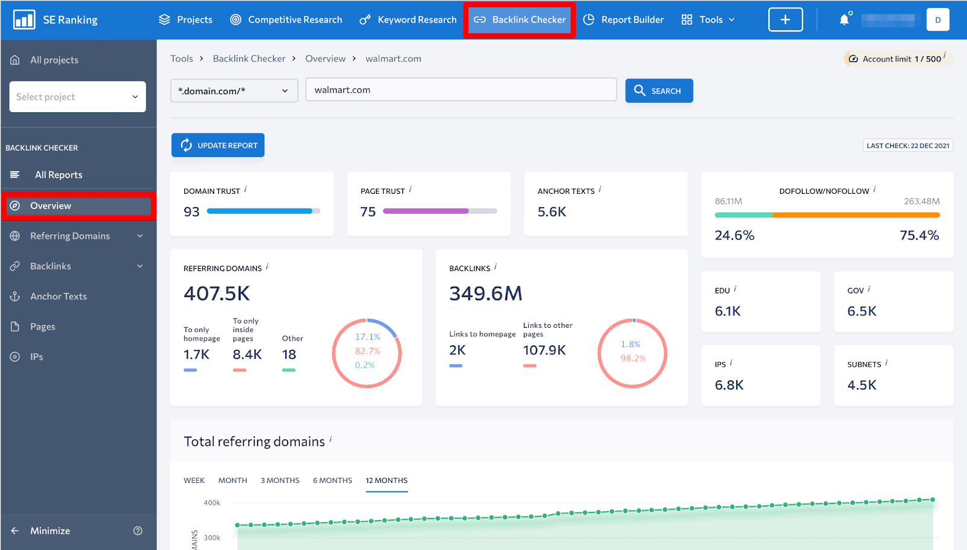967x550 pixels.
Task: Click the 407.5K referring domains value
Action: [x=216, y=293]
